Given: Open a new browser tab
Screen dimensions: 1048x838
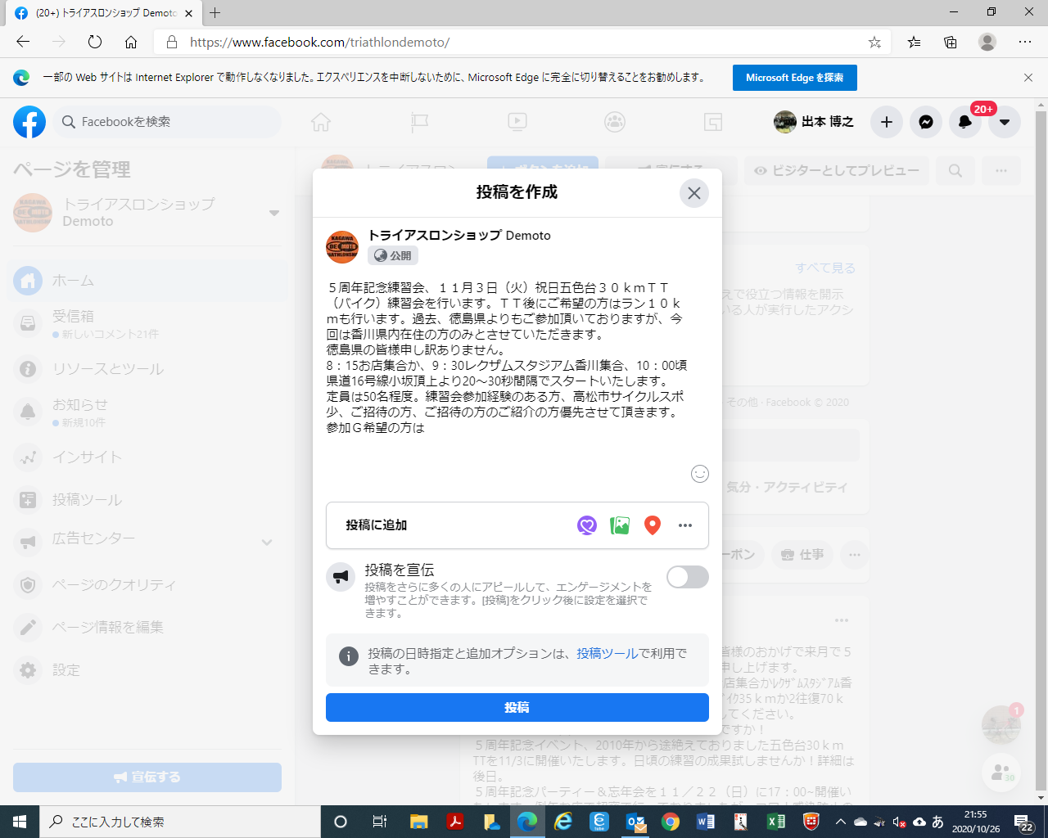Looking at the screenshot, I should tap(215, 13).
